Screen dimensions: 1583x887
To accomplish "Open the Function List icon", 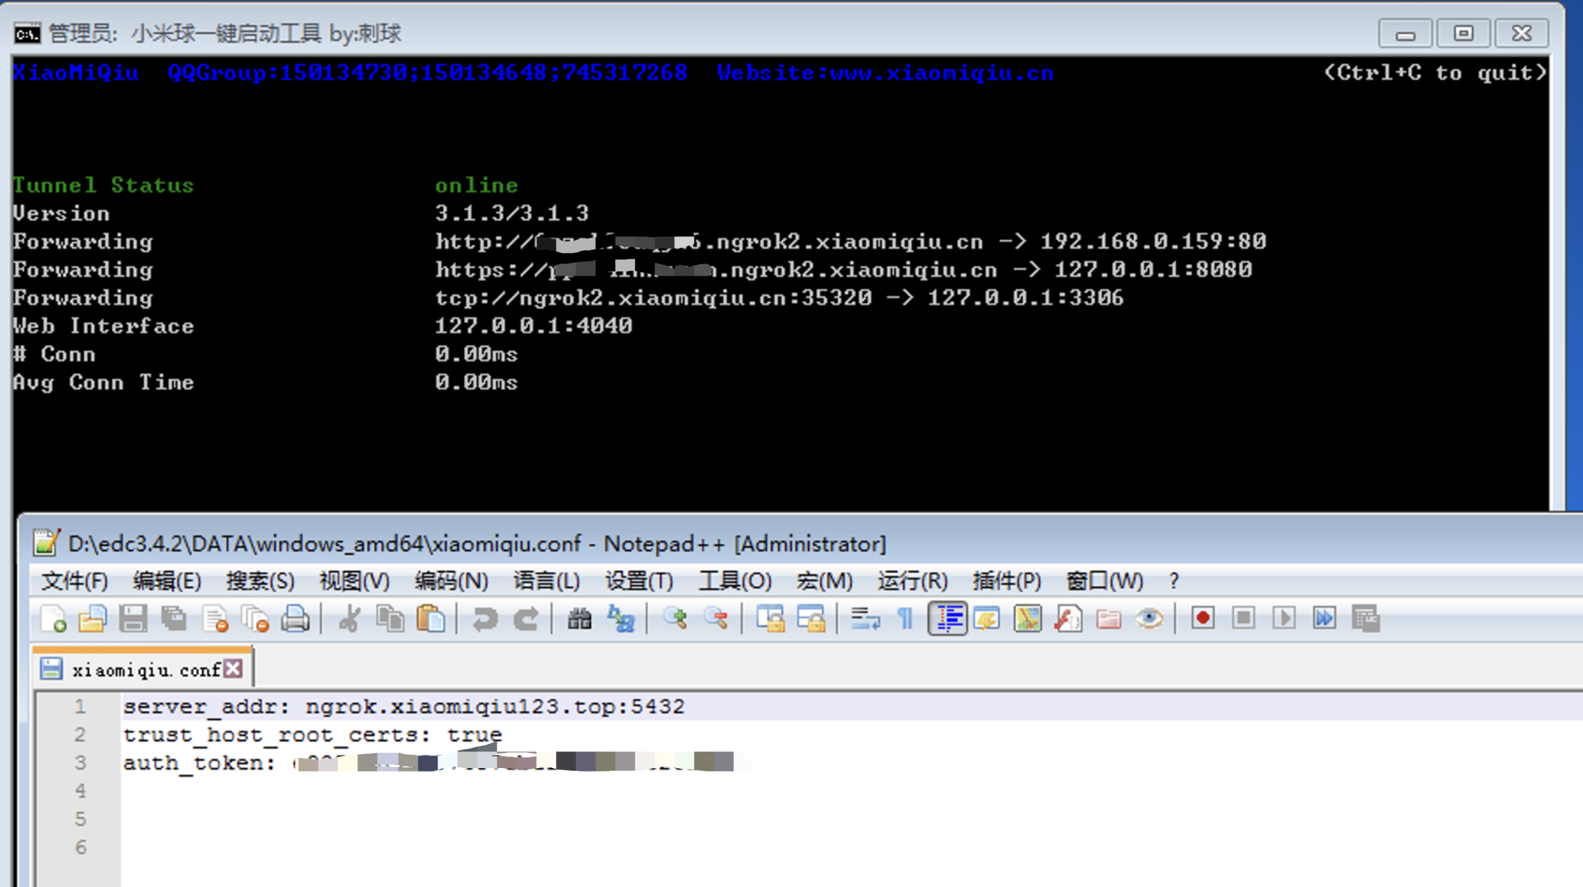I will coord(1068,619).
